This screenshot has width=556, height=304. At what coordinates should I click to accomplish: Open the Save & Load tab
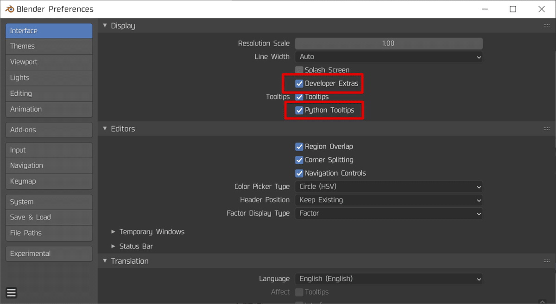pyautogui.click(x=49, y=217)
